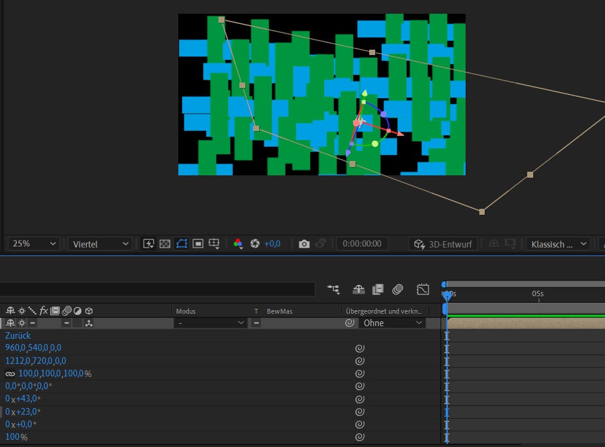Click the grayed-out show snapshot icon
The width and height of the screenshot is (605, 447).
tap(320, 244)
